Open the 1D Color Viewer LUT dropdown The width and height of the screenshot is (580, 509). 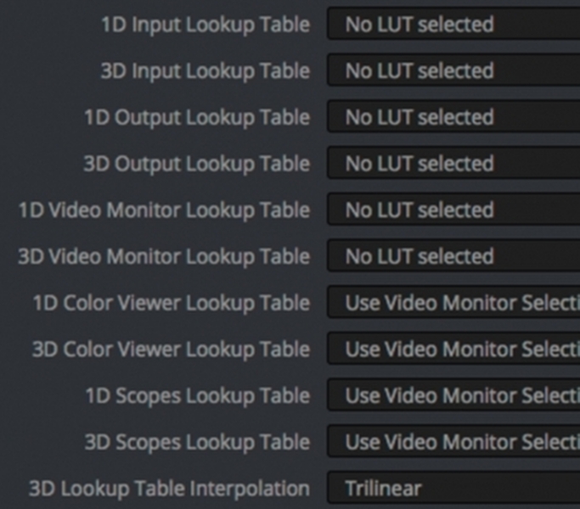tap(453, 303)
